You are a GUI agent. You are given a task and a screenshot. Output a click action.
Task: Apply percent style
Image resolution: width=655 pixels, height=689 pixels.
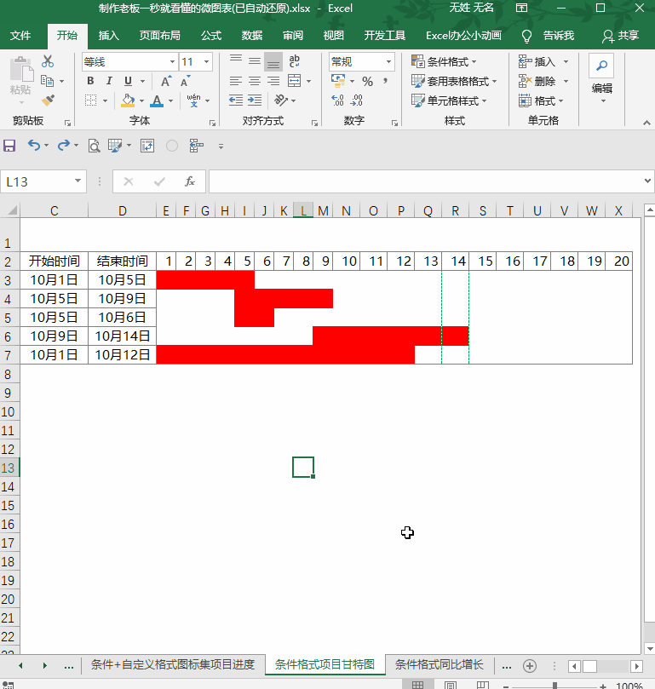(x=367, y=81)
